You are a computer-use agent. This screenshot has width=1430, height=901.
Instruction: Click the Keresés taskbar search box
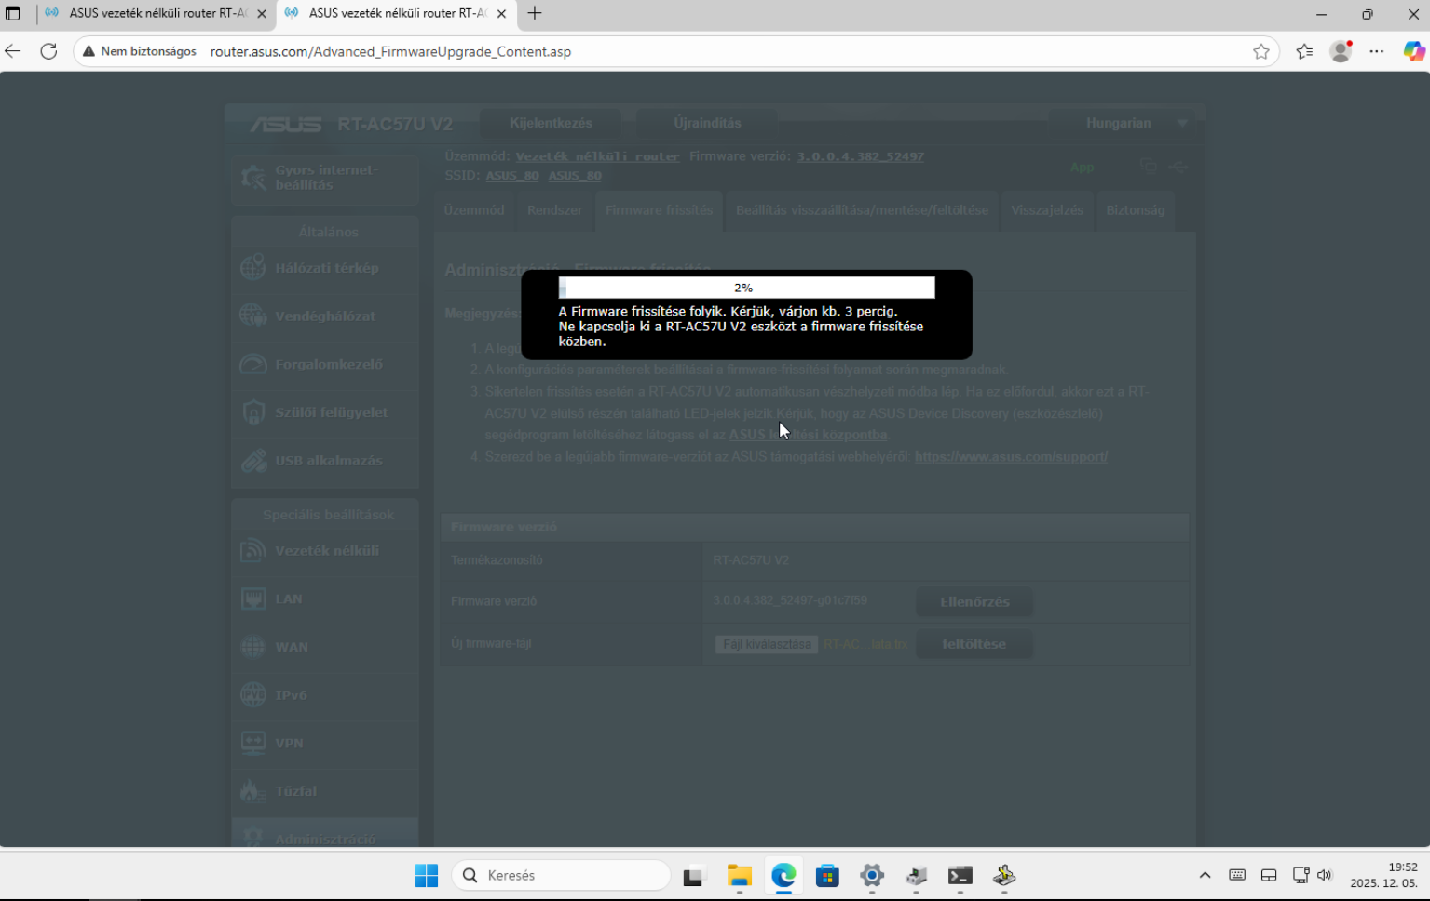coord(561,875)
